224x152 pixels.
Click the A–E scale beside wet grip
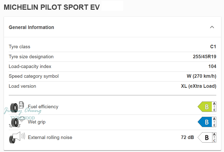(214, 122)
